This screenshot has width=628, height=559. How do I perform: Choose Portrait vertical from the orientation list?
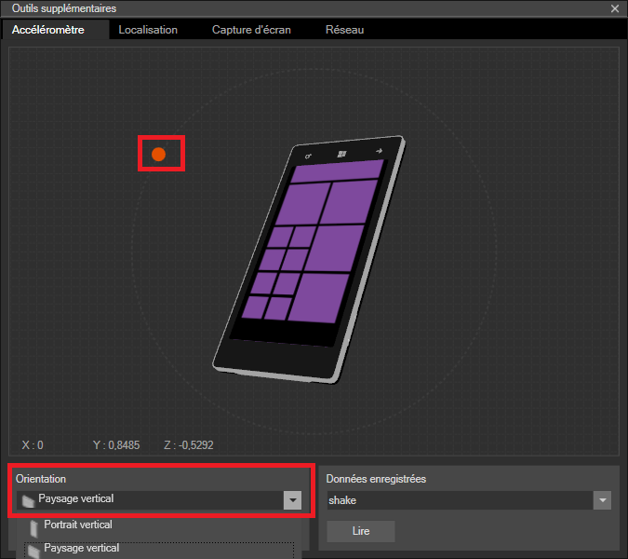point(78,525)
